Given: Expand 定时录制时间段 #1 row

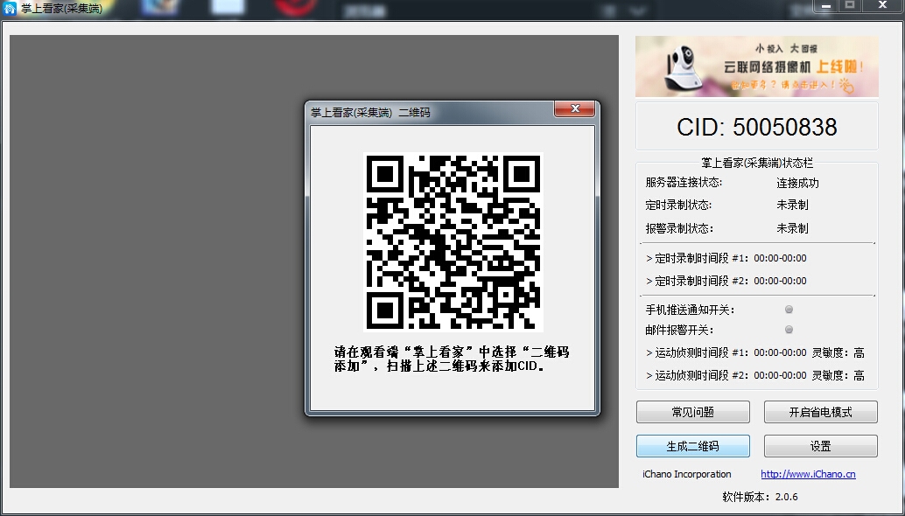Looking at the screenshot, I should pyautogui.click(x=726, y=258).
